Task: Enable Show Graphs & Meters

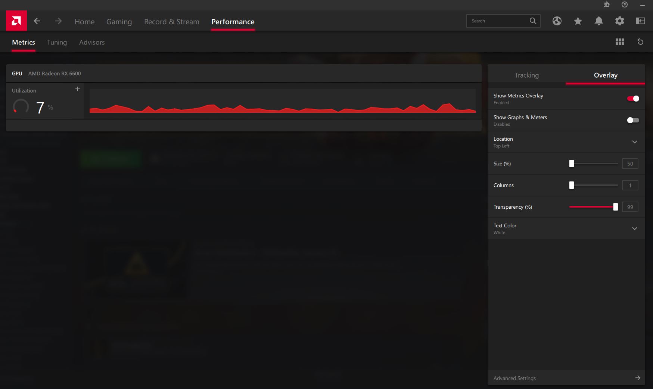Action: [x=632, y=120]
